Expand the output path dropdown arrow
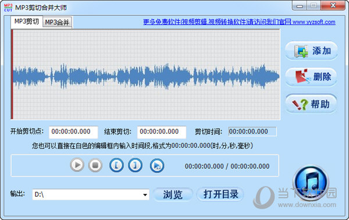 tap(145, 194)
